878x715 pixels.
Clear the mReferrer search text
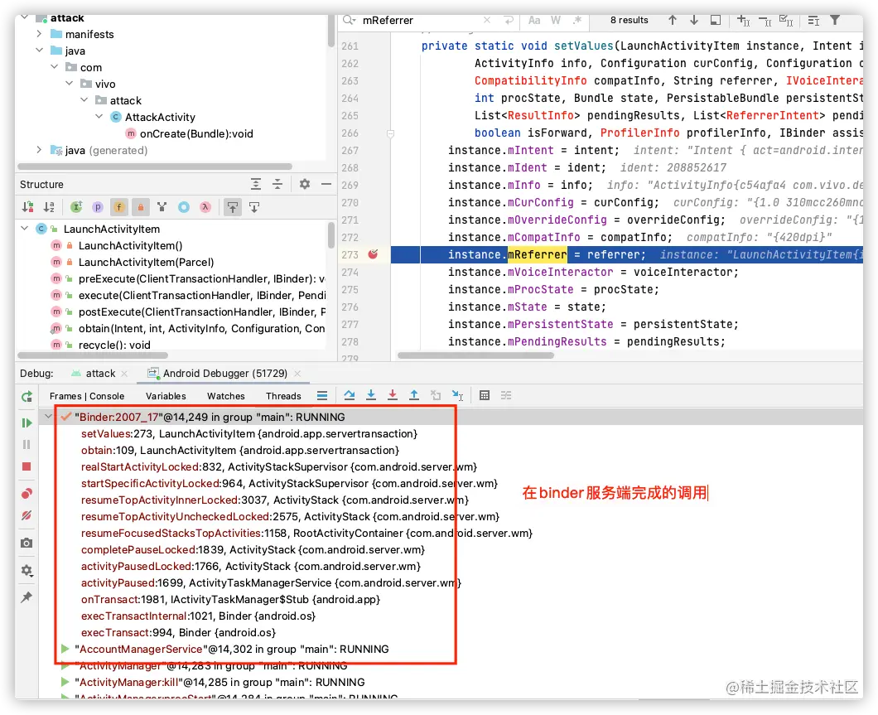487,20
